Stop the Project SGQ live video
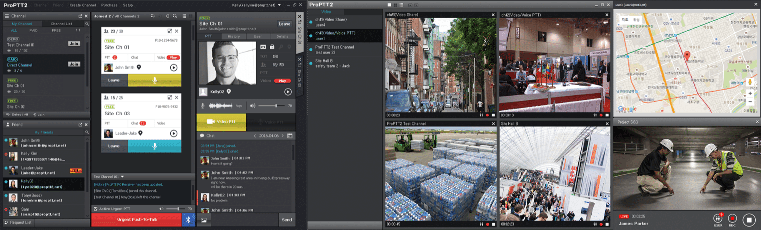 (x=749, y=219)
